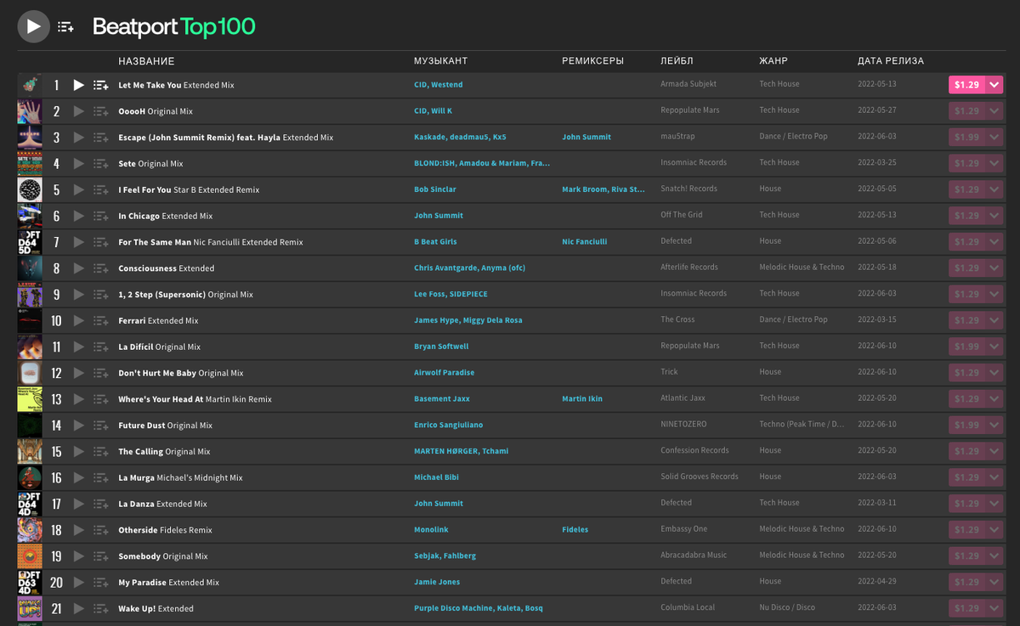Screen dimensions: 1020x626
Task: Expand $1.99 price arrow for Escape remix
Action: pyautogui.click(x=994, y=138)
